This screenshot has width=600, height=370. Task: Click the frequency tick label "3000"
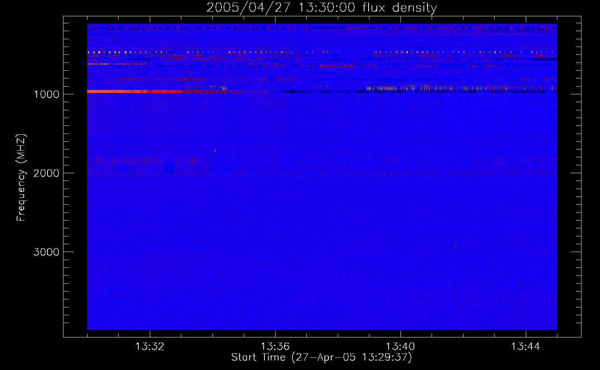[x=46, y=252]
